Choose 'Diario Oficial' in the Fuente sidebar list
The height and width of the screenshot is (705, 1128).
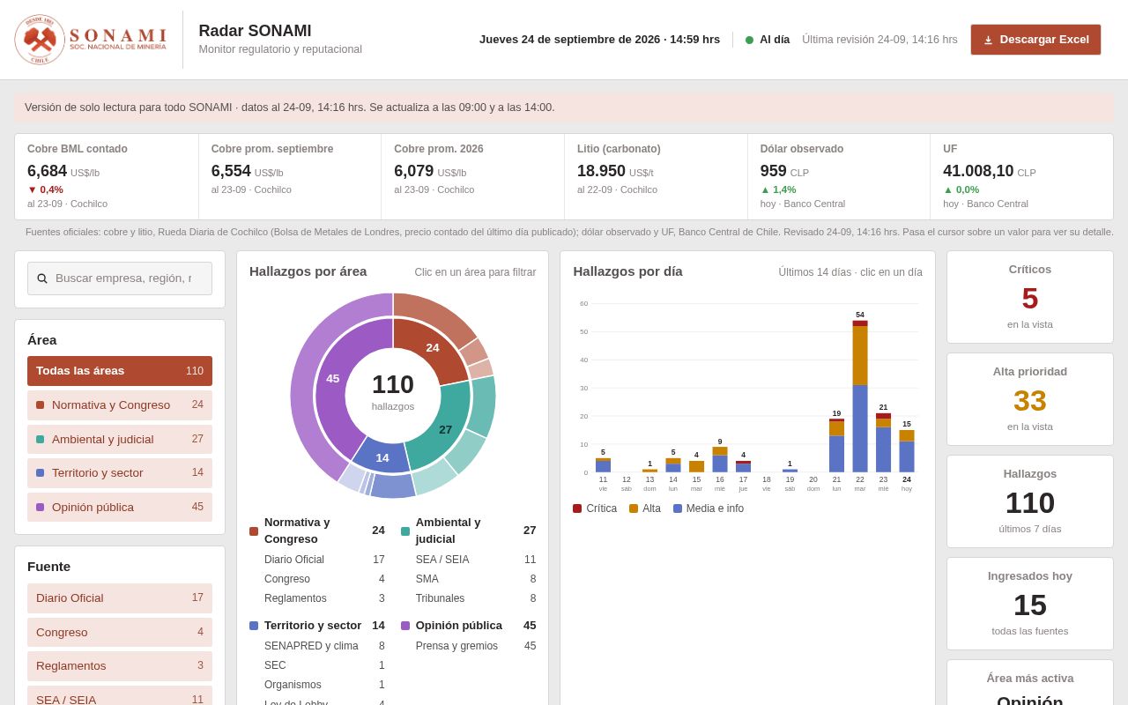(120, 598)
